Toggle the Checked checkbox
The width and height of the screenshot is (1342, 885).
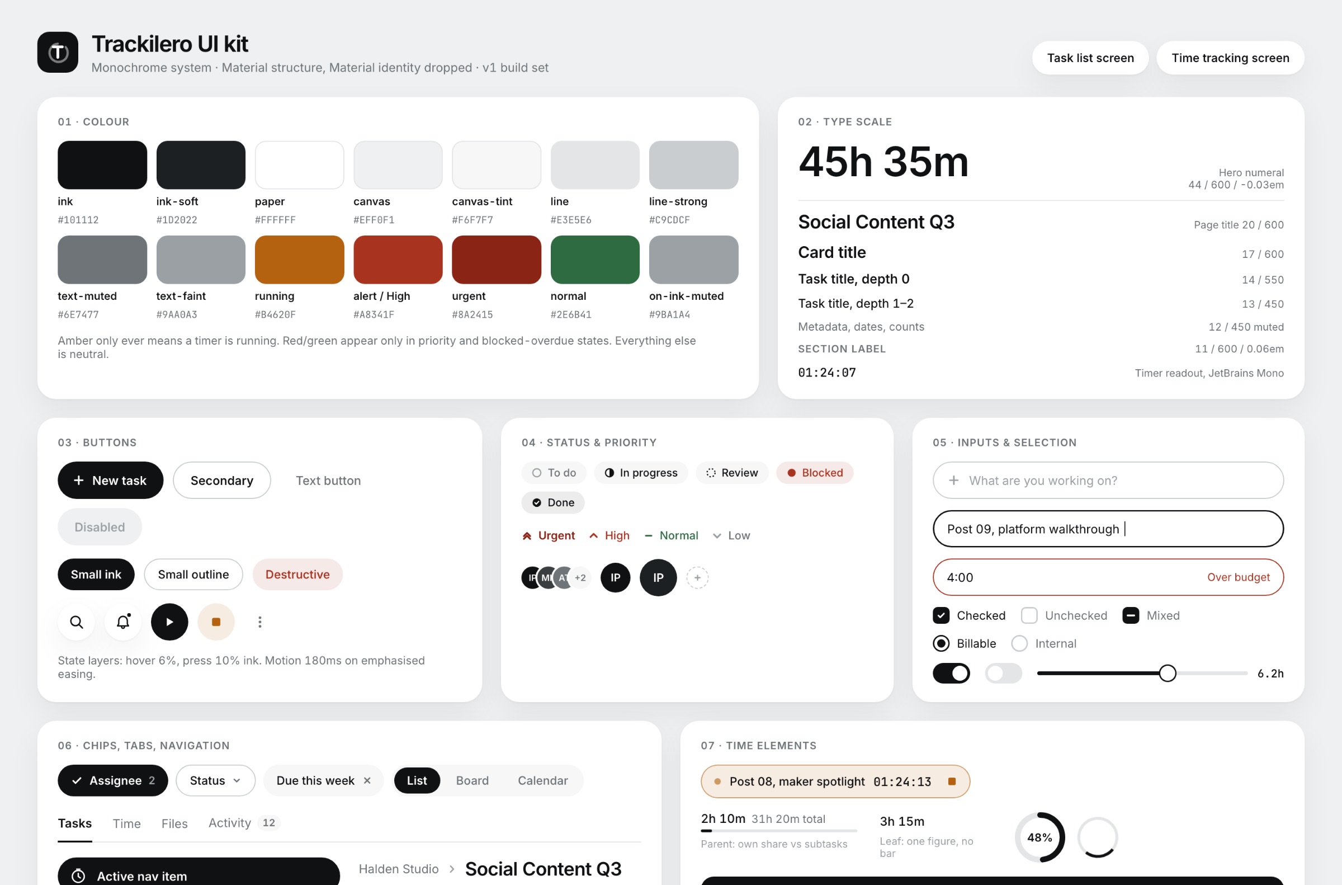(941, 615)
